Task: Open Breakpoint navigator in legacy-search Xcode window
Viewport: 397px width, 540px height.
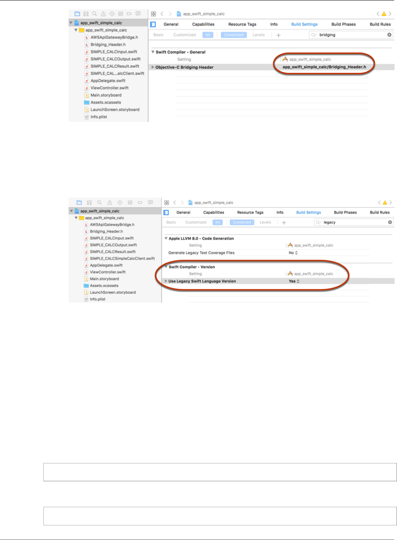Action: 140,203
